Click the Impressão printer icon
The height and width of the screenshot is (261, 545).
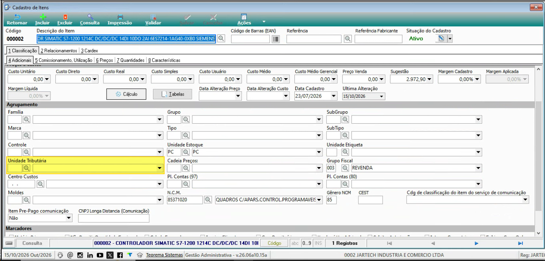click(x=120, y=17)
